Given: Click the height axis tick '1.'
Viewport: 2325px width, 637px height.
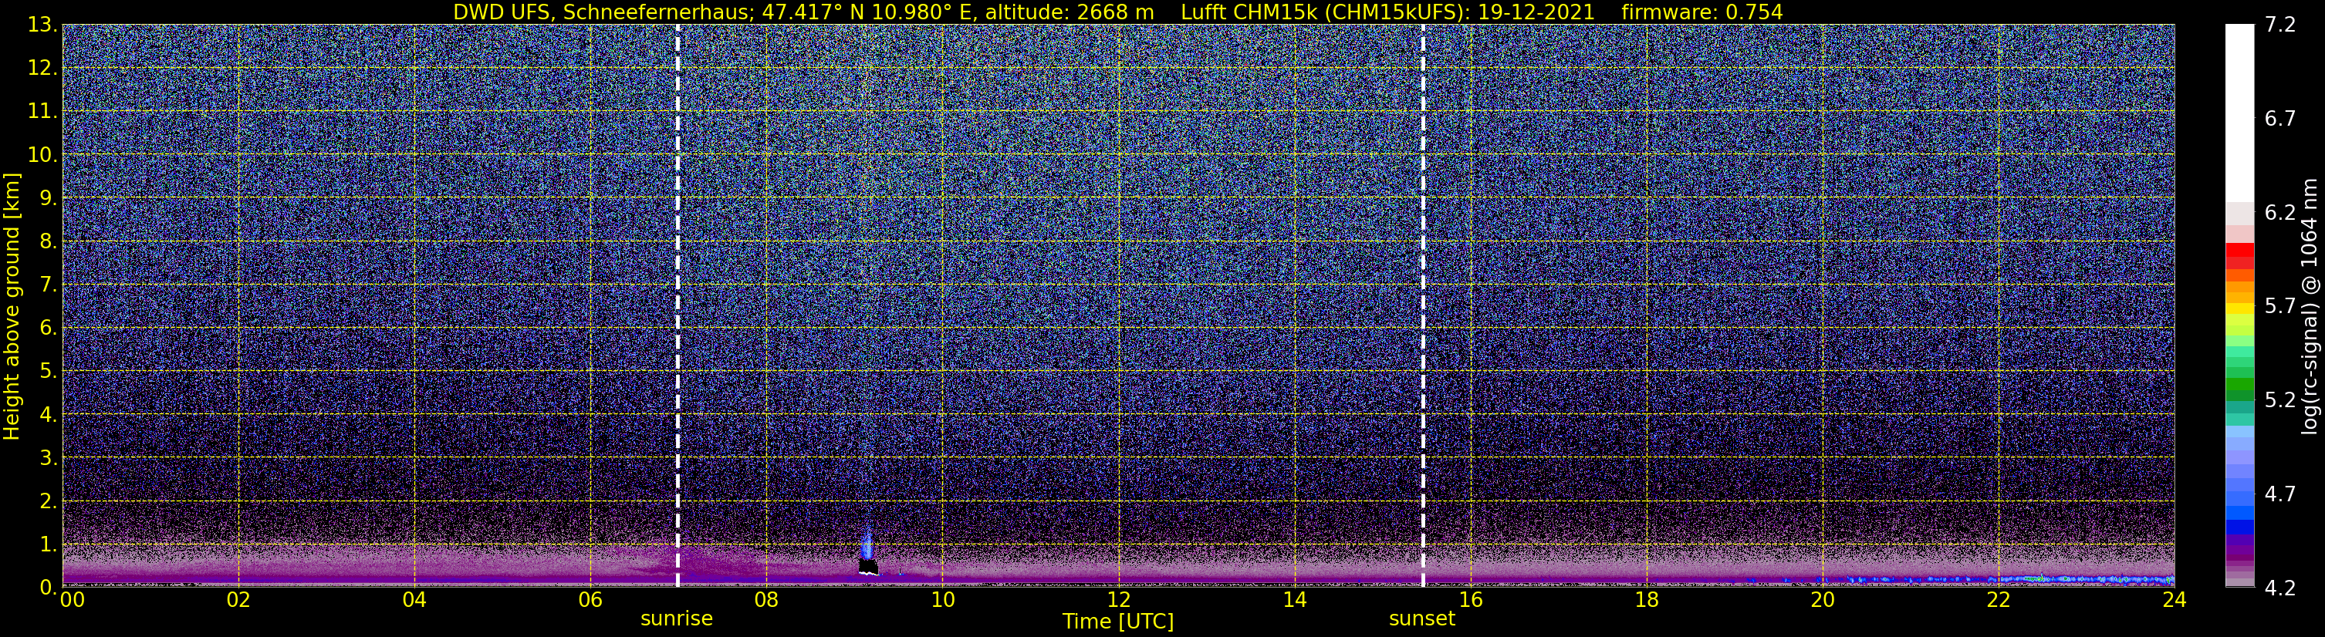Looking at the screenshot, I should pos(48,545).
